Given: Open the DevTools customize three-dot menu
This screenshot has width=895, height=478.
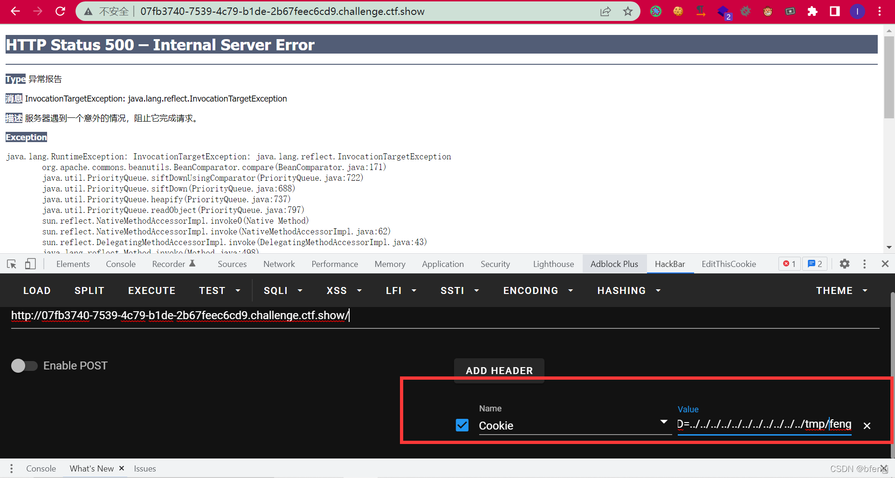Looking at the screenshot, I should tap(864, 264).
